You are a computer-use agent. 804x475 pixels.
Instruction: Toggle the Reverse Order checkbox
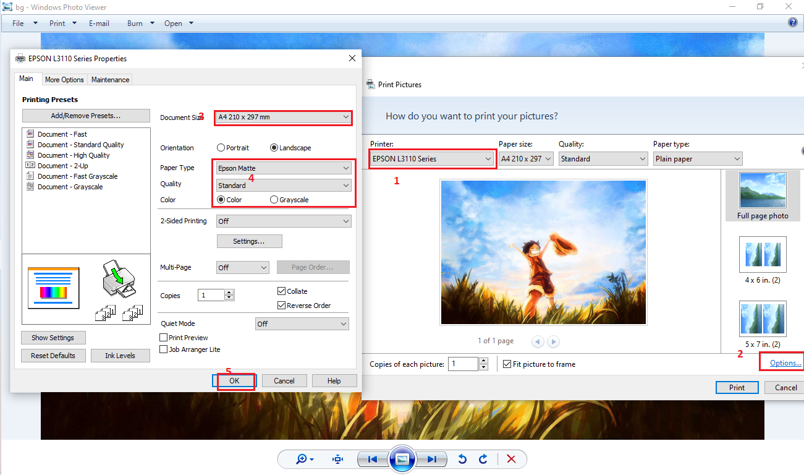pos(282,306)
